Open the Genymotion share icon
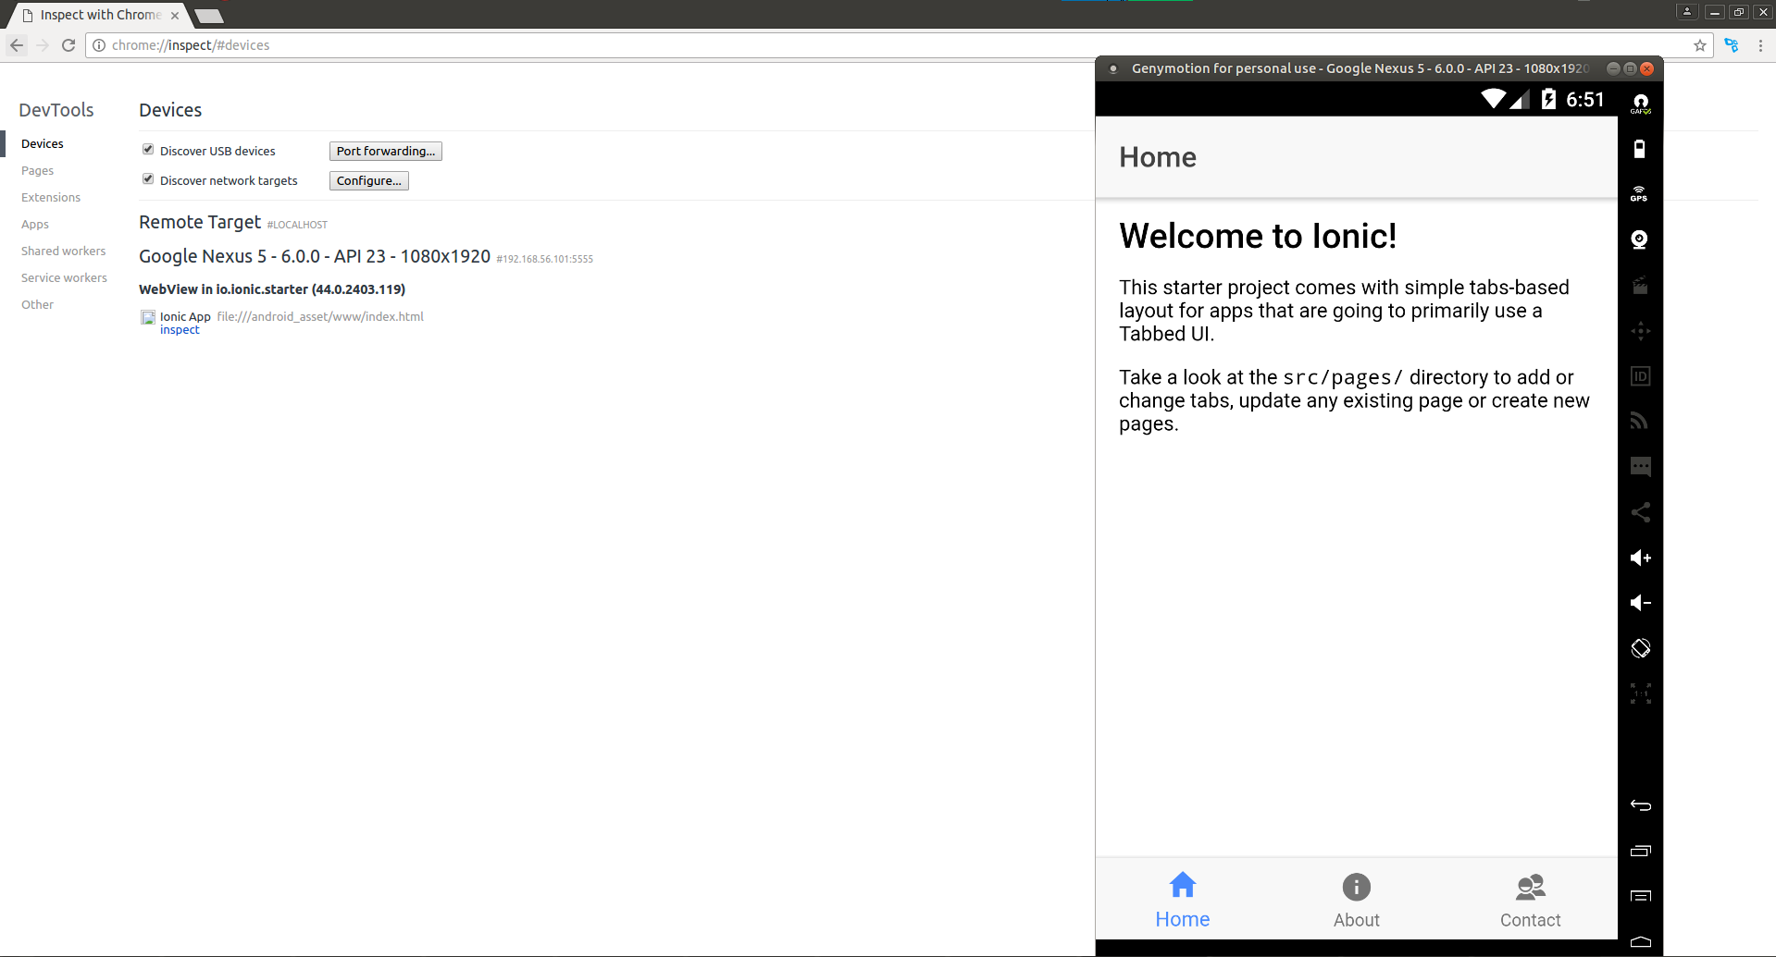Viewport: 1776px width, 957px height. coord(1640,512)
